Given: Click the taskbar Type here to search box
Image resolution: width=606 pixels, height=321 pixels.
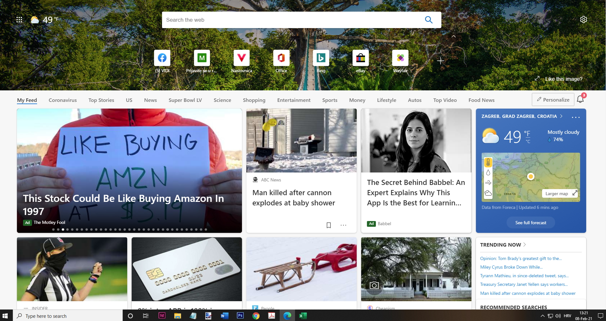Looking at the screenshot, I should pos(68,316).
